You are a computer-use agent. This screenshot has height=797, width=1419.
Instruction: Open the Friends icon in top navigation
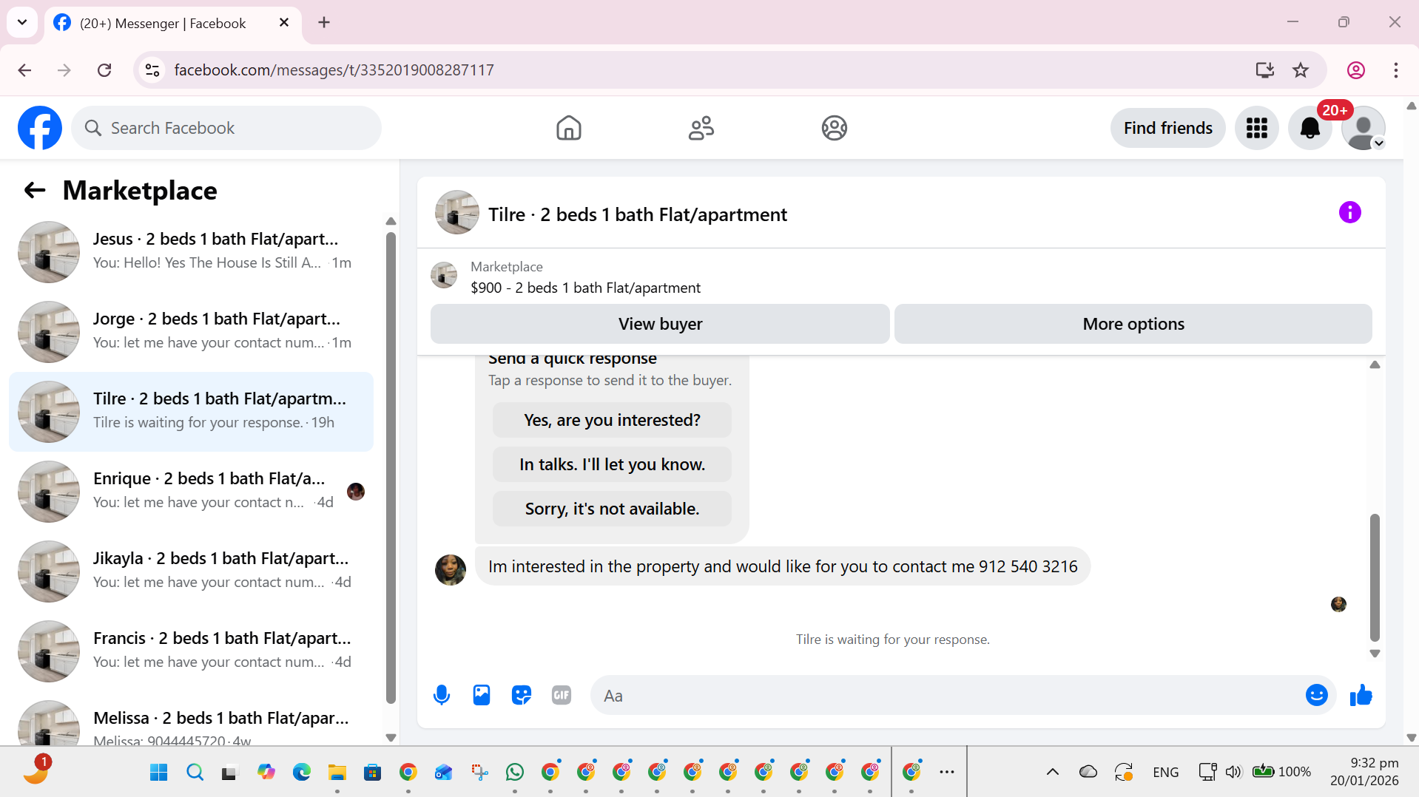(x=701, y=128)
